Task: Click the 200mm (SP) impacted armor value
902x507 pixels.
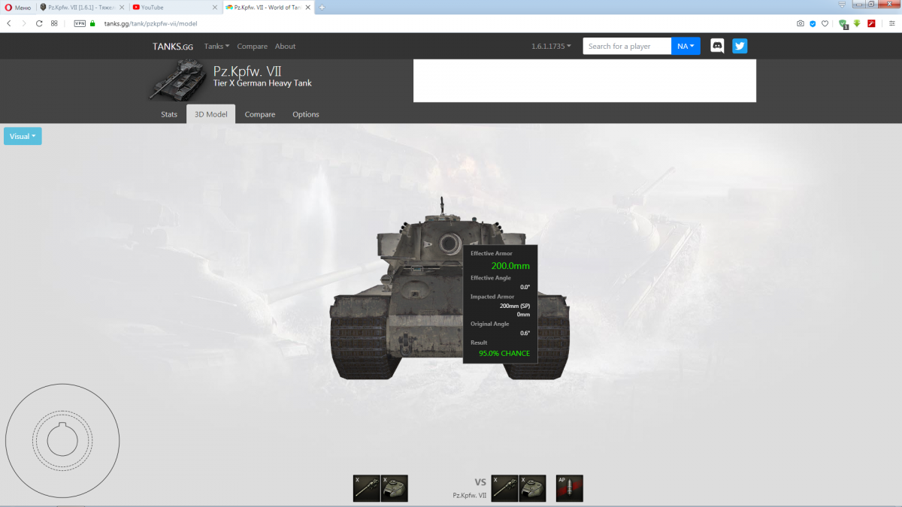Action: pyautogui.click(x=515, y=306)
